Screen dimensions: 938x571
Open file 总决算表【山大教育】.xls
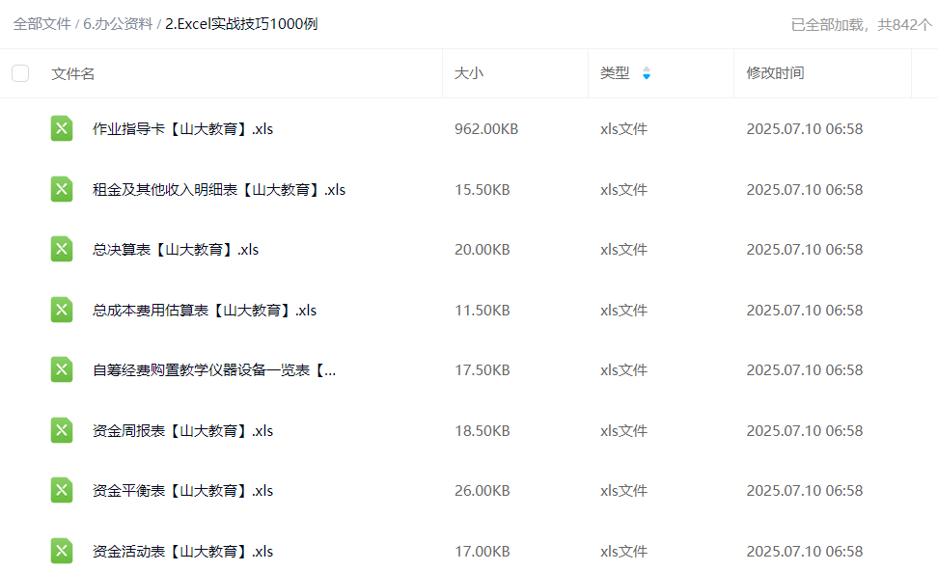tap(176, 249)
